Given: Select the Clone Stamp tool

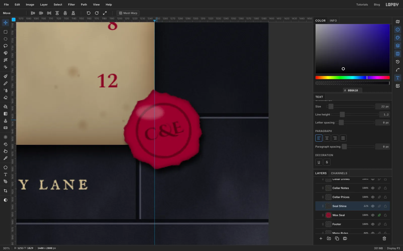Looking at the screenshot, I should [x=6, y=121].
